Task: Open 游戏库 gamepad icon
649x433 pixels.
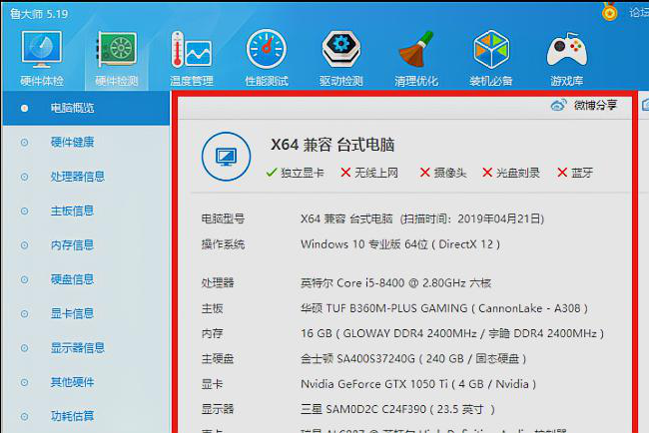Action: point(567,50)
